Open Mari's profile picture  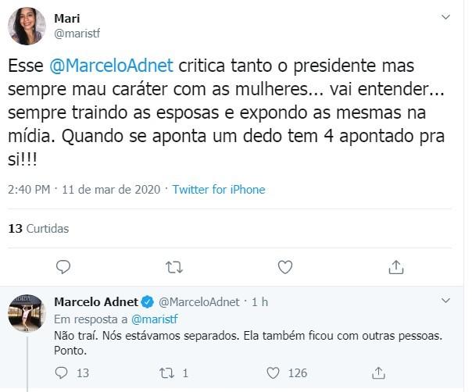tap(27, 27)
